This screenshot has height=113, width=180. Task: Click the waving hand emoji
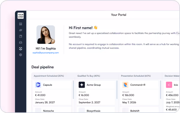click(x=95, y=28)
